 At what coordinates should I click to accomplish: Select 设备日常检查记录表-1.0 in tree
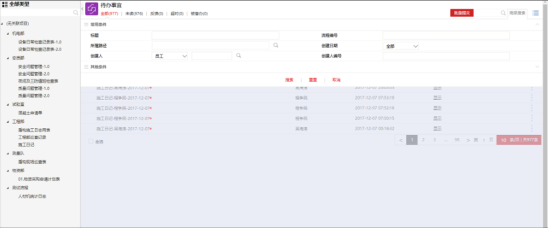point(40,42)
